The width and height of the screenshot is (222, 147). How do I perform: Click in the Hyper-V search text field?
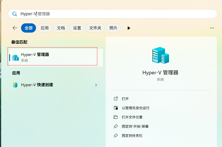point(115,14)
